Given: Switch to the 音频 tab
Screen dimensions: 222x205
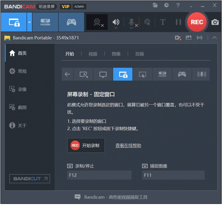Looking at the screenshot, I should coord(139,54).
